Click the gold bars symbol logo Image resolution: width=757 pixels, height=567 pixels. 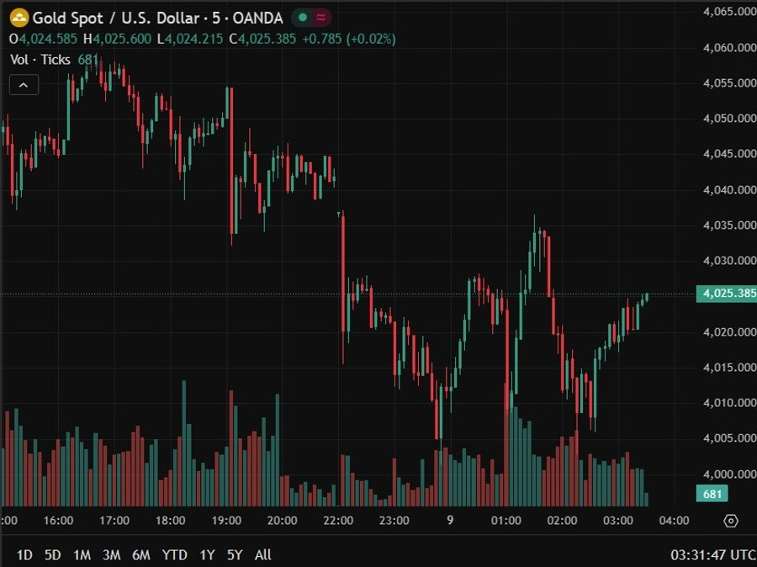[19, 18]
